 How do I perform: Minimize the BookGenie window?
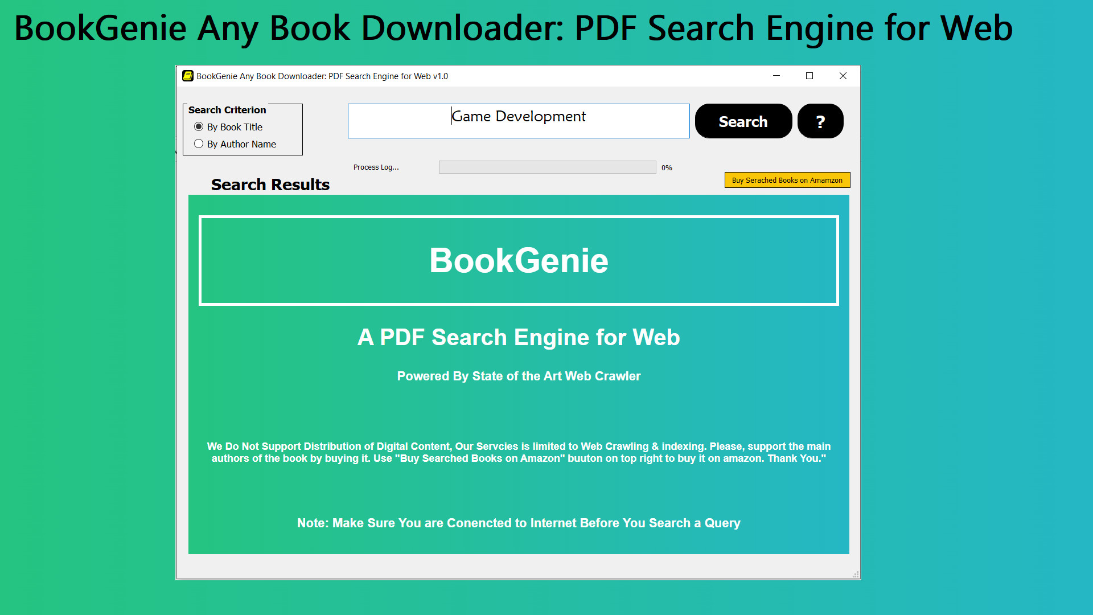776,76
